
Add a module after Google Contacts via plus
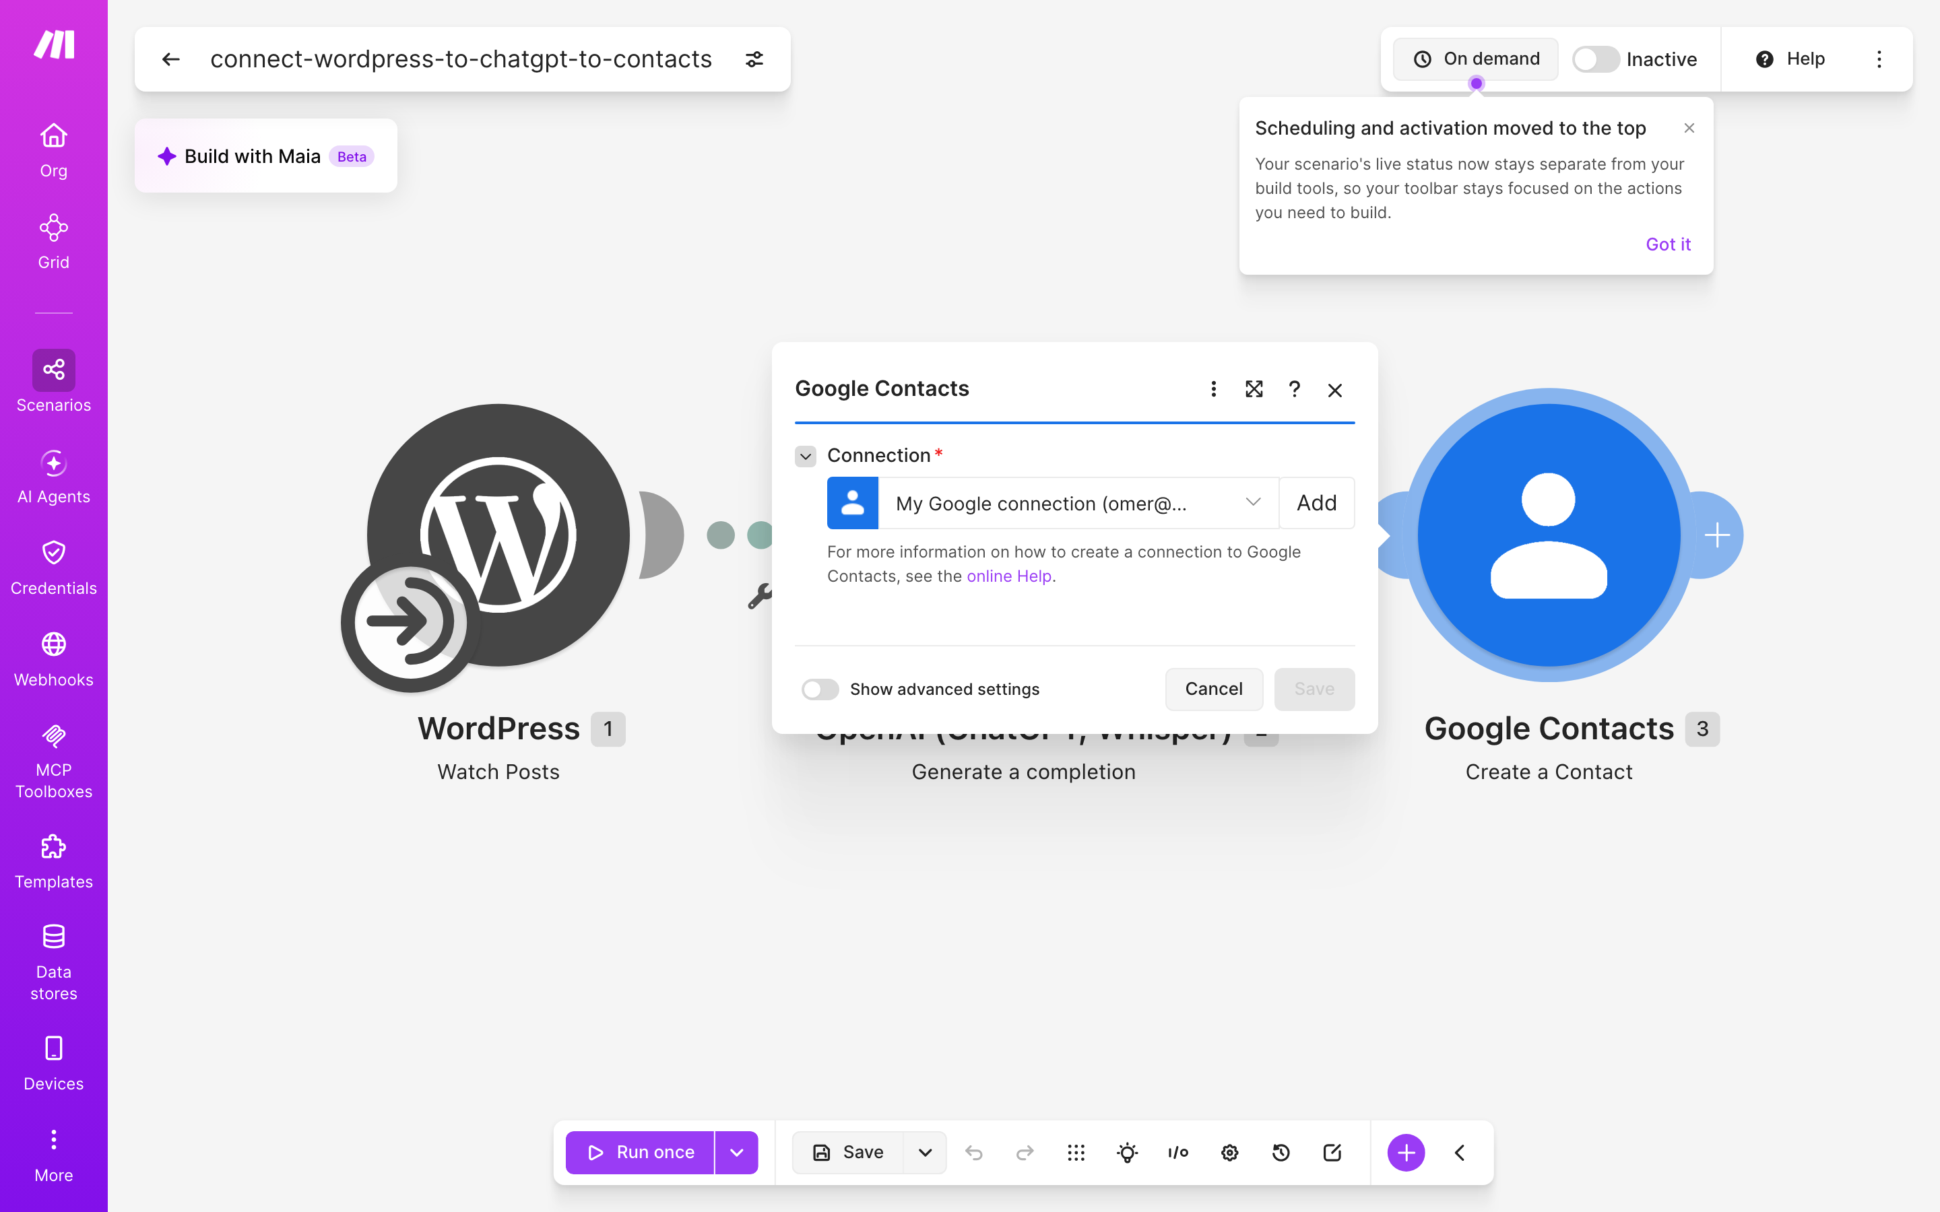1716,535
